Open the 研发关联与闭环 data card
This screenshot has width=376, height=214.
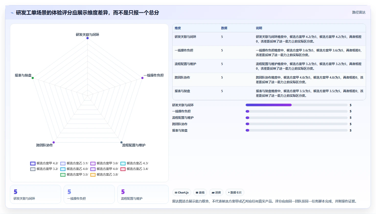36,194
